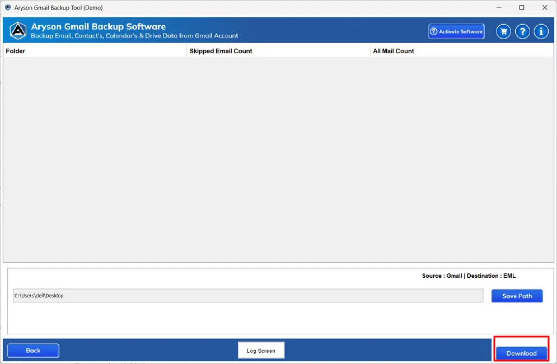Click the Aryson logo in header
The height and width of the screenshot is (364, 557).
coord(18,31)
